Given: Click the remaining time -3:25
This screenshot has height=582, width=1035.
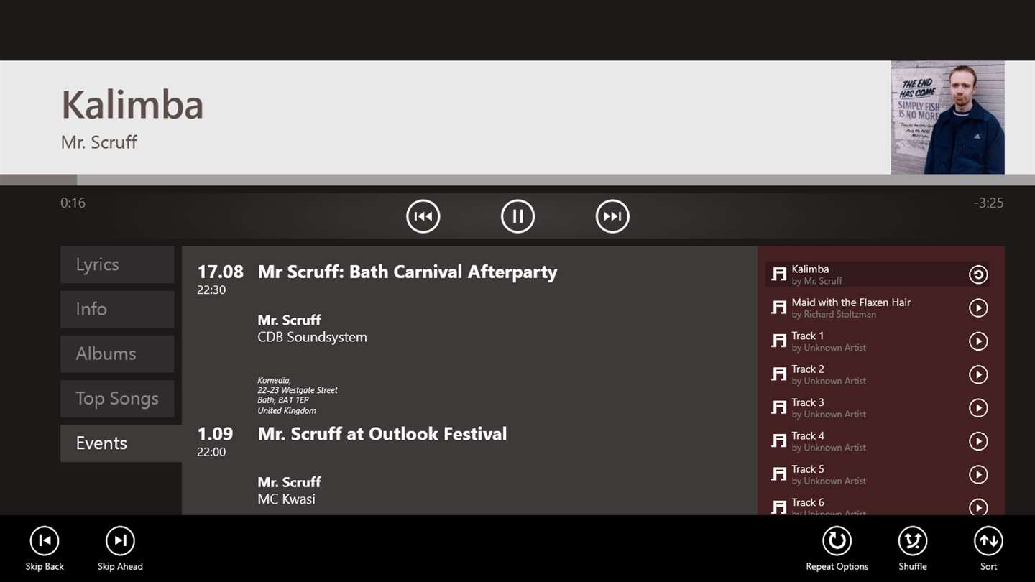Looking at the screenshot, I should 989,203.
